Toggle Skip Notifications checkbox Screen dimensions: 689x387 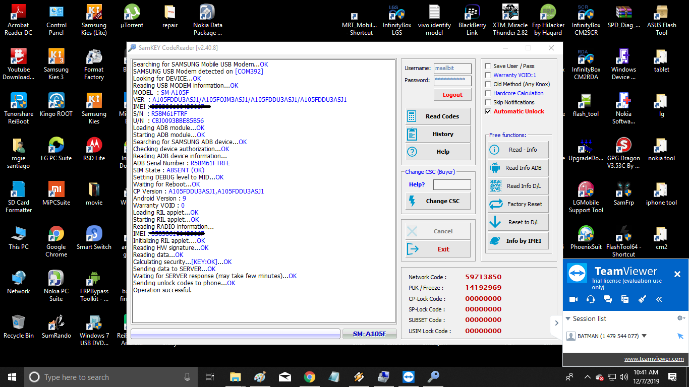[x=488, y=102]
